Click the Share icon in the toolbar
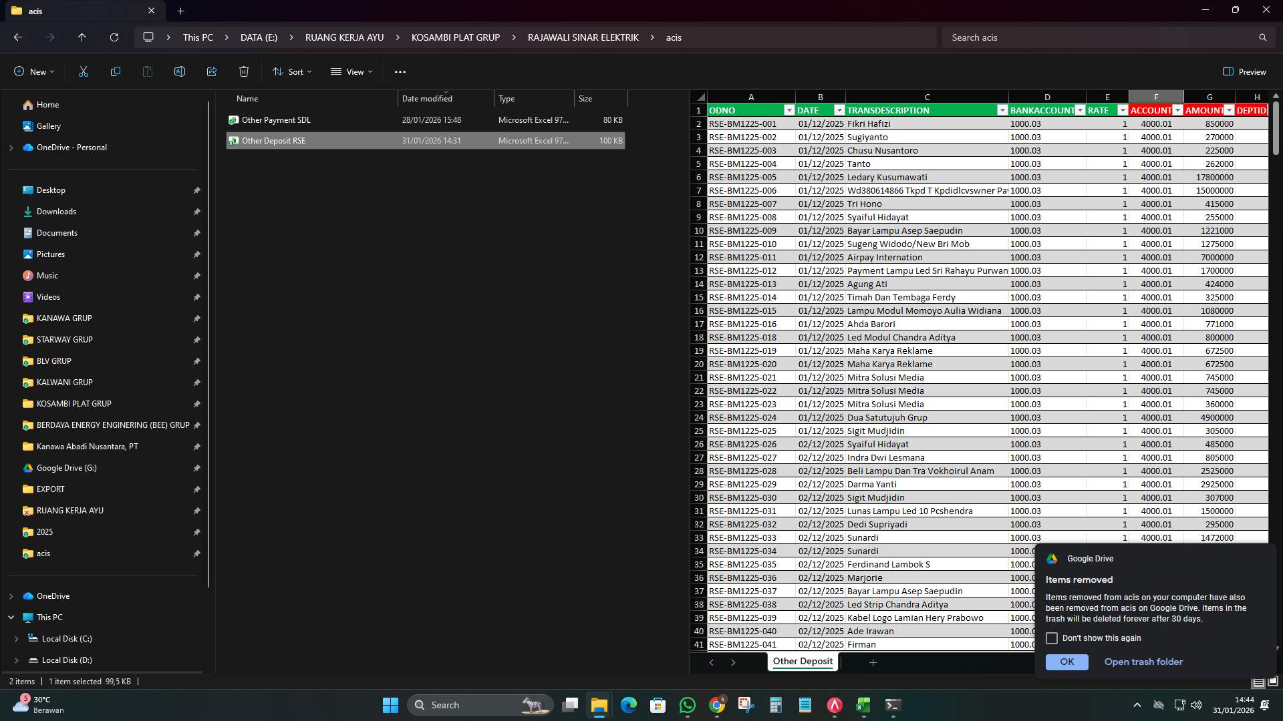1283x721 pixels. (211, 71)
